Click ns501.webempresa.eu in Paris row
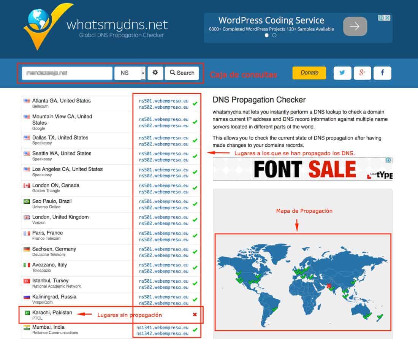 tap(164, 233)
